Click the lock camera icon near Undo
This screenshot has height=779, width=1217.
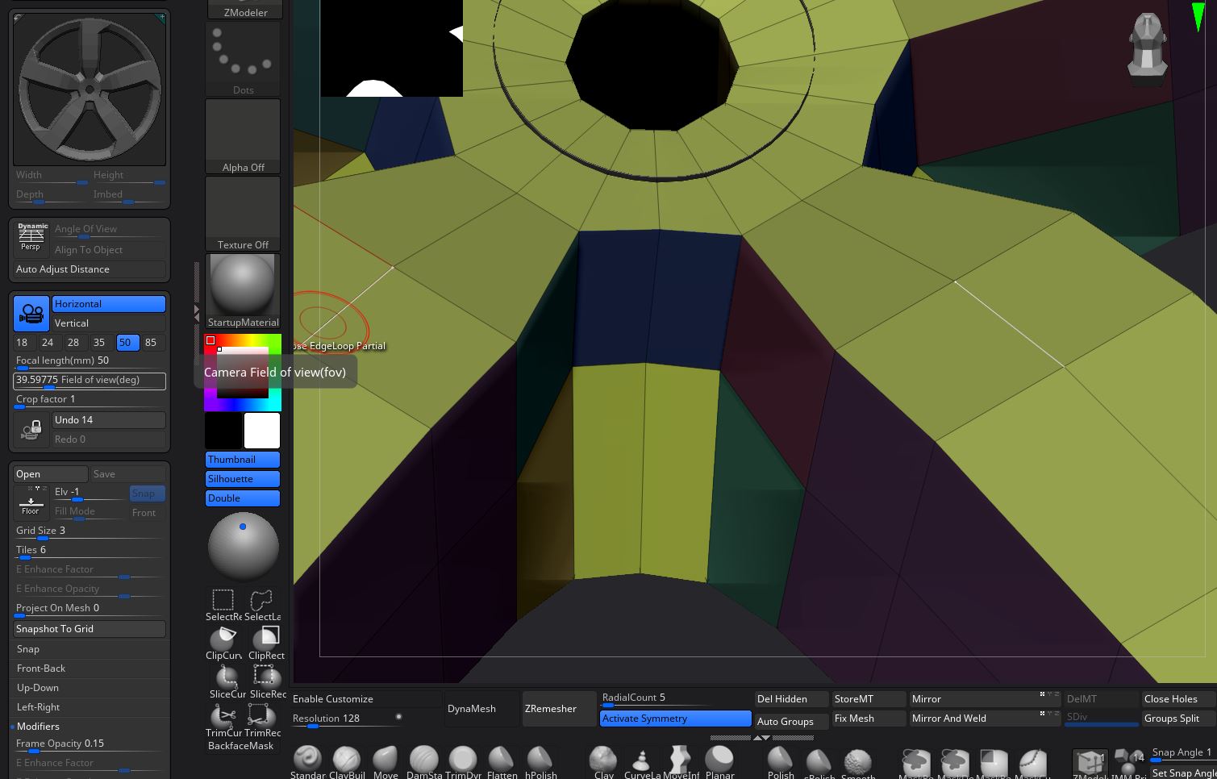31,430
